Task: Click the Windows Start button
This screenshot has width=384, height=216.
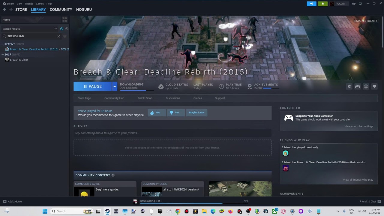Action: click(45, 211)
